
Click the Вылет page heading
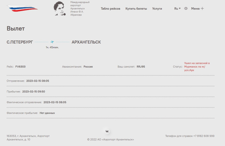[15, 28]
